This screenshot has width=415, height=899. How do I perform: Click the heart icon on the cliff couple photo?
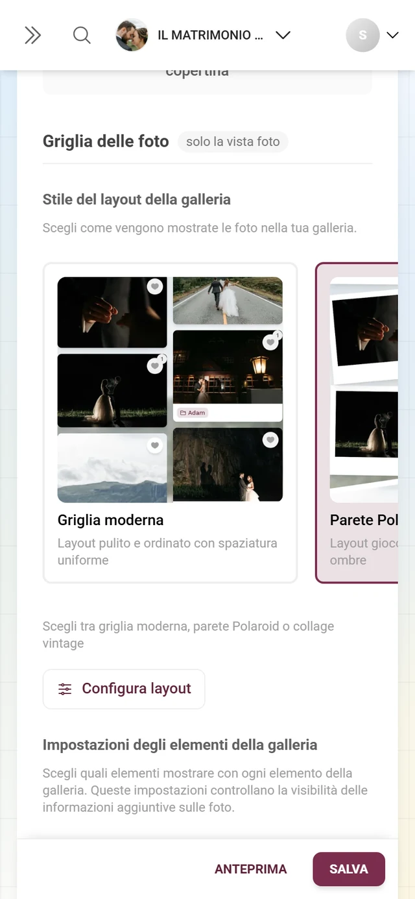(270, 440)
